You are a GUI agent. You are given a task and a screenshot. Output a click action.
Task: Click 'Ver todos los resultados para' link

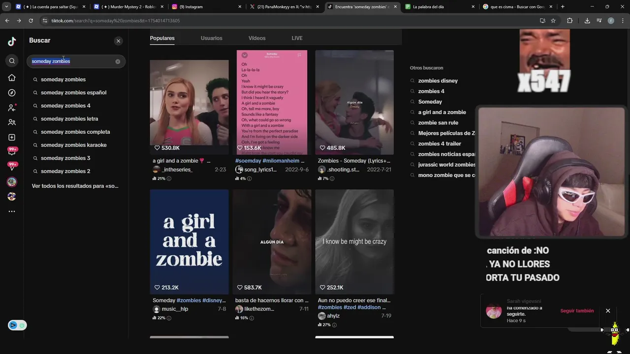coord(75,186)
